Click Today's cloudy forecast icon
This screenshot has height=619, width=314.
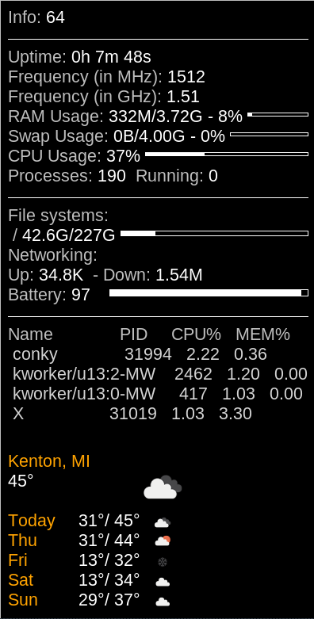[163, 522]
